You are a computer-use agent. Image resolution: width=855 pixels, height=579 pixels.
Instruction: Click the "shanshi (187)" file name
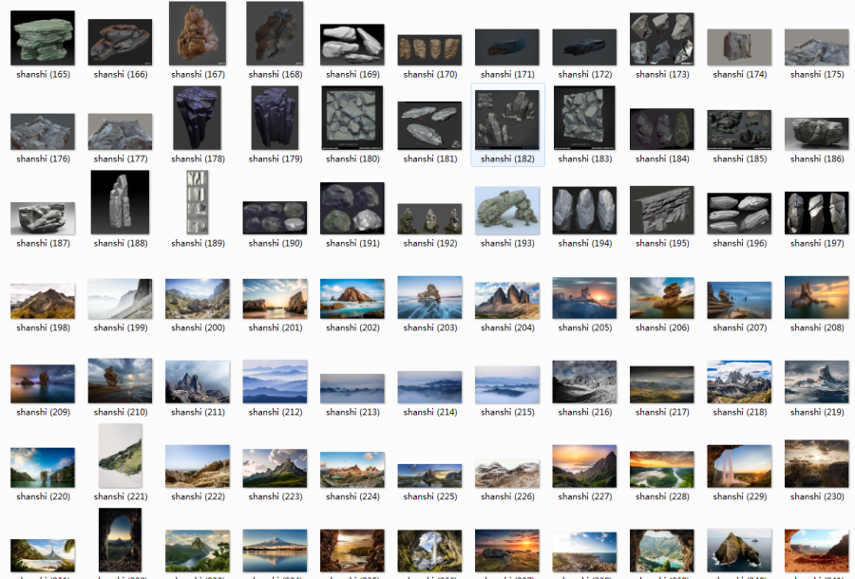pos(43,243)
